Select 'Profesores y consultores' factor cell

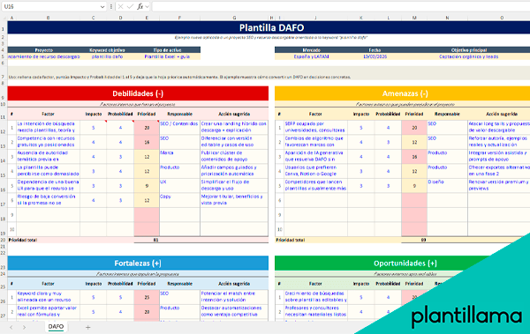coord(315,312)
